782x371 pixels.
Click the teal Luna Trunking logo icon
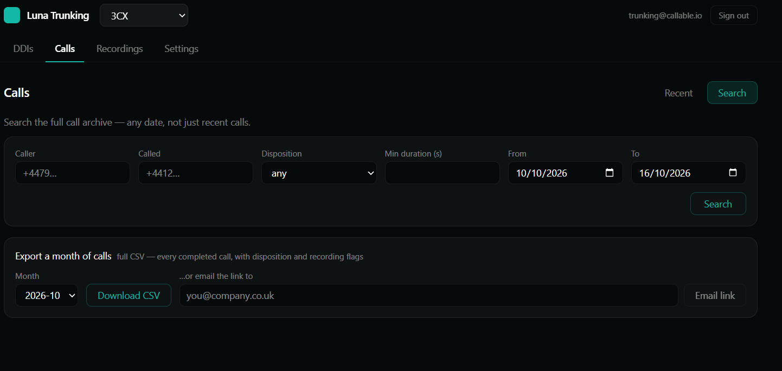(12, 15)
